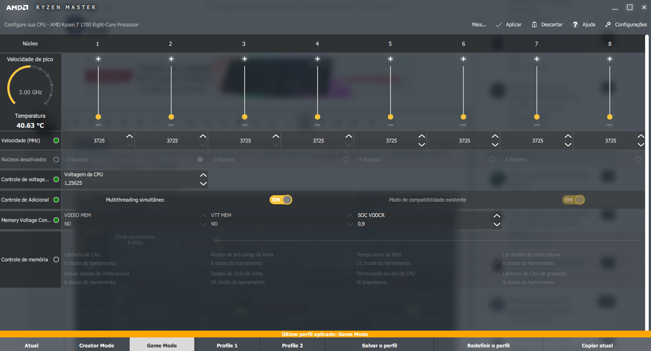The height and width of the screenshot is (351, 651).
Task: Raise Voltagem da CPU with up arrow
Action: pos(203,175)
